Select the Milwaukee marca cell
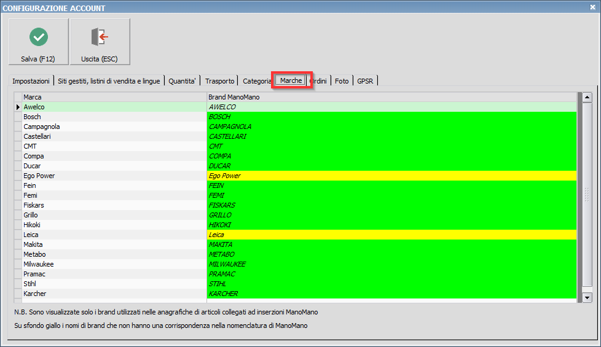 tap(114, 264)
